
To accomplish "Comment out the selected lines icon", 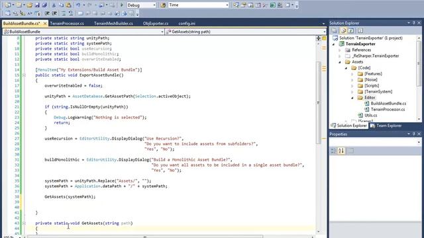I will (63, 13).
